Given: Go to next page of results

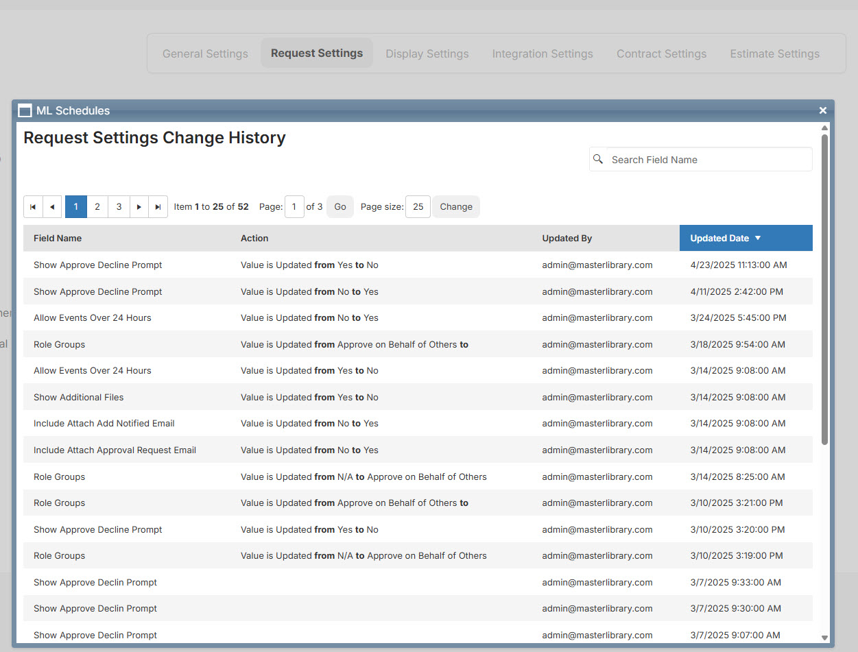Looking at the screenshot, I should point(139,207).
